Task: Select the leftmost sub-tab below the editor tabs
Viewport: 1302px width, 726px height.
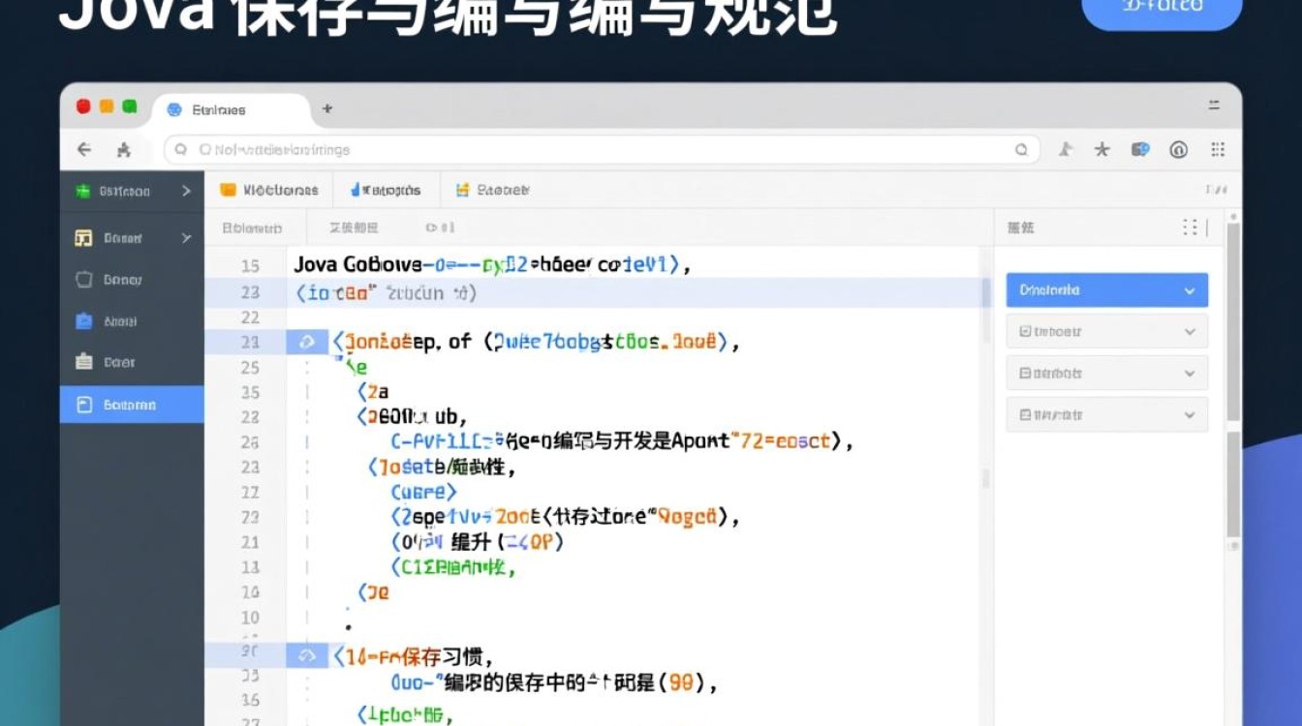Action: coord(252,227)
